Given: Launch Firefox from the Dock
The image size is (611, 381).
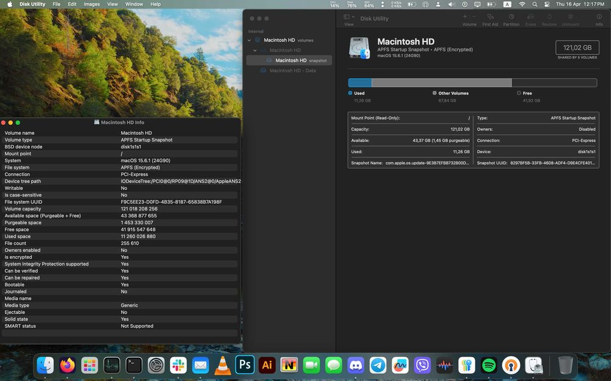Looking at the screenshot, I should [67, 365].
